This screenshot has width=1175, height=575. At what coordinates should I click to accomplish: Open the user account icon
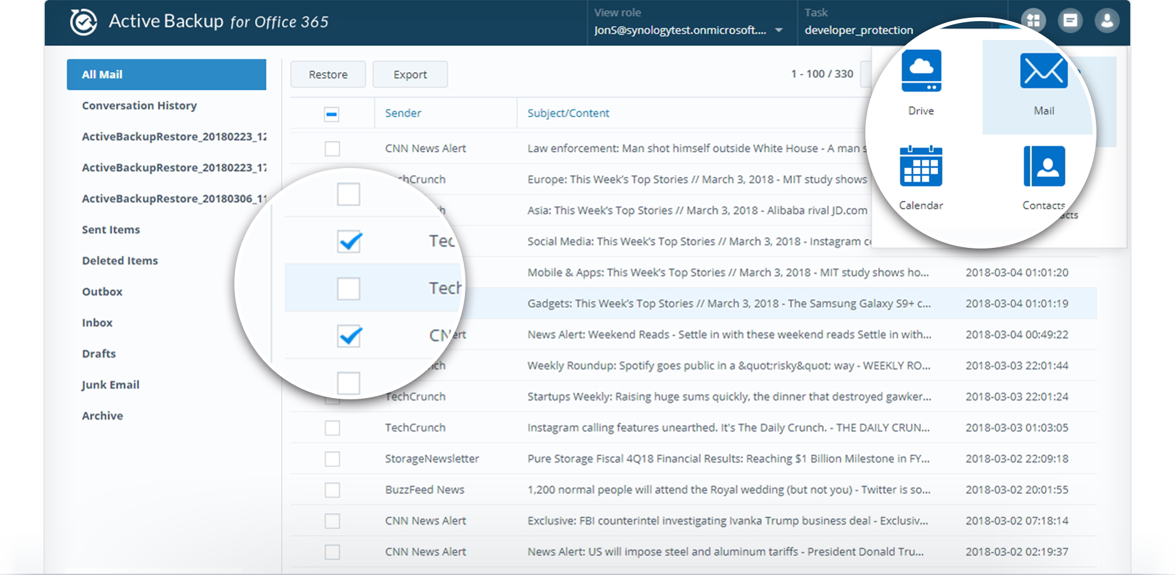1107,20
